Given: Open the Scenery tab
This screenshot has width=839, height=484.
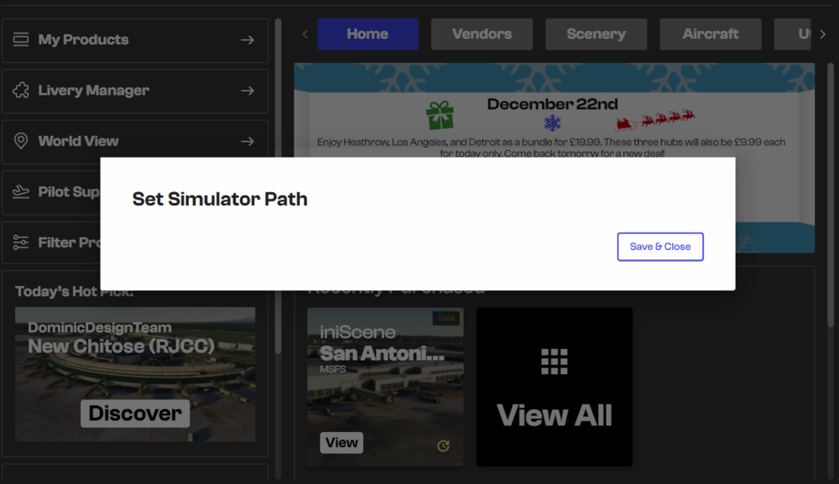Looking at the screenshot, I should coord(596,34).
